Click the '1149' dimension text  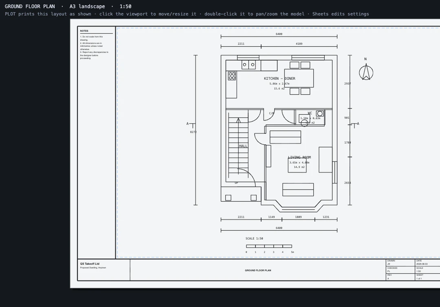[271, 217]
